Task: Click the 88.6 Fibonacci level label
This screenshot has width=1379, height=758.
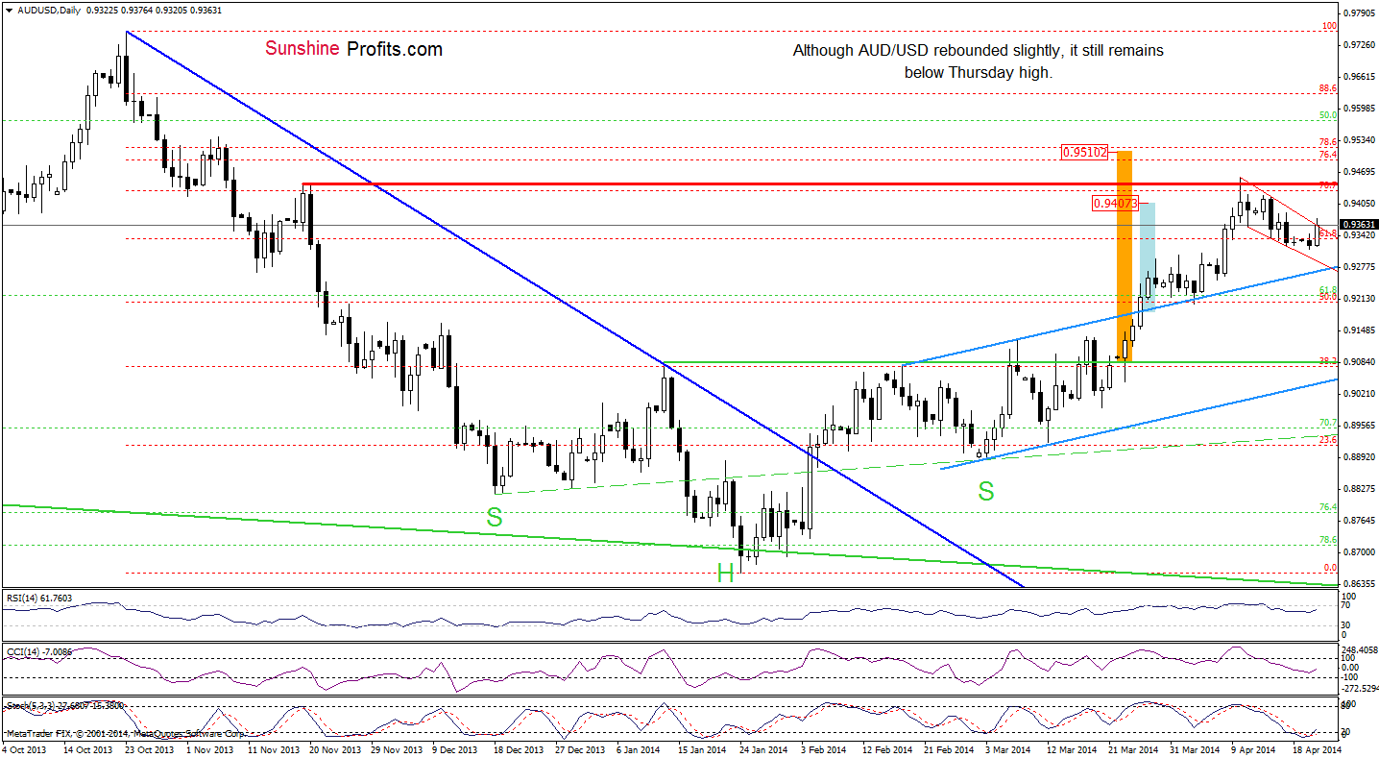Action: click(1328, 87)
